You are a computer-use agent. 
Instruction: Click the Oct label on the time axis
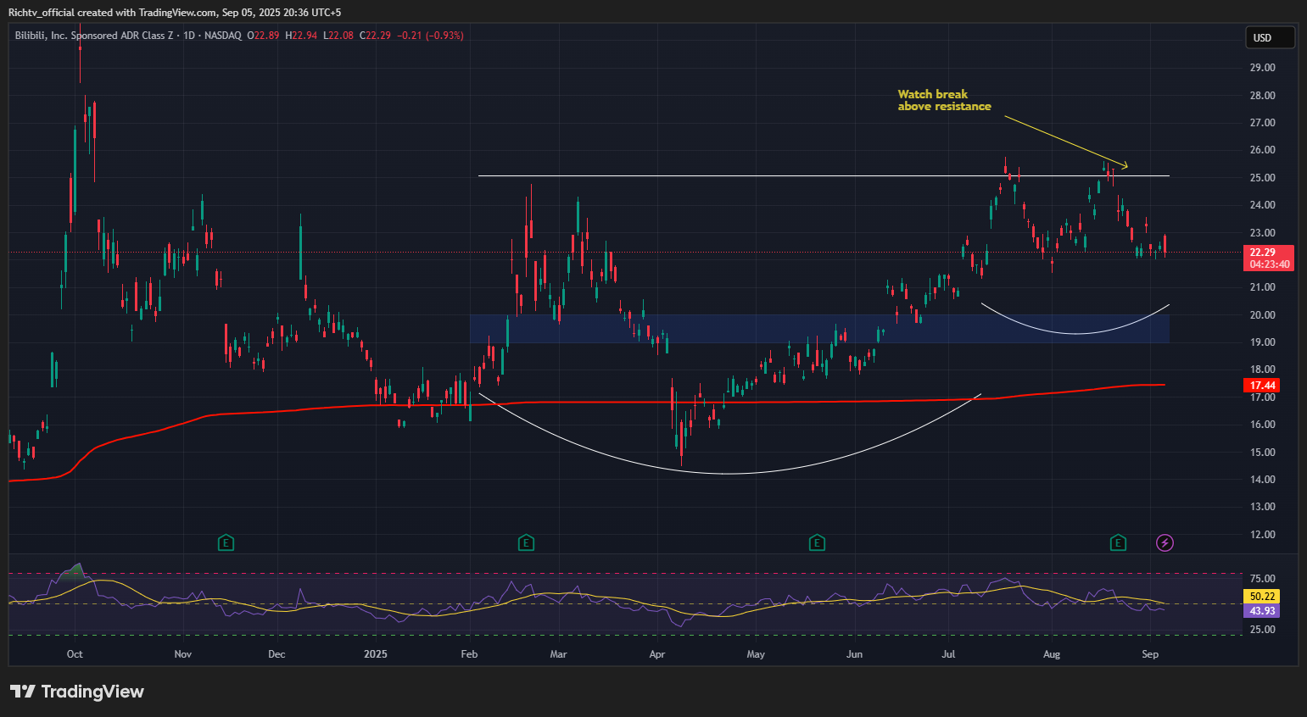click(x=75, y=654)
